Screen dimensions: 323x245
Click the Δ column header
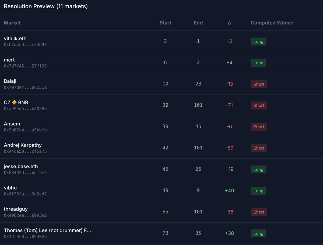(229, 23)
